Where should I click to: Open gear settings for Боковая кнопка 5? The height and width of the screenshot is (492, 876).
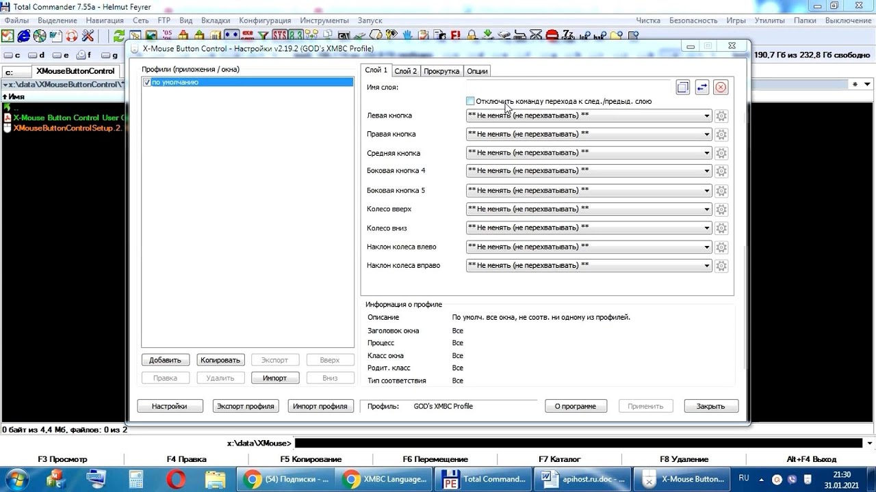coord(721,191)
